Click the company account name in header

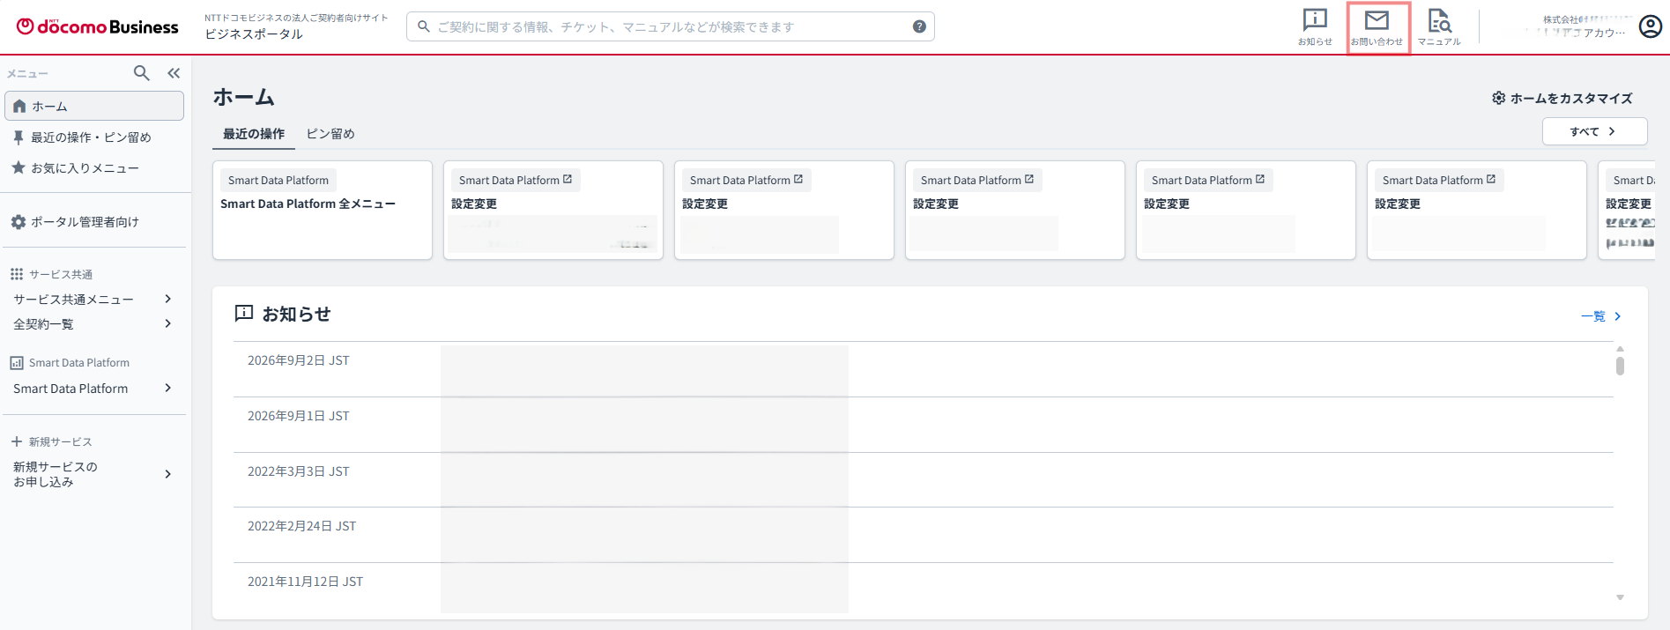pos(1584,26)
